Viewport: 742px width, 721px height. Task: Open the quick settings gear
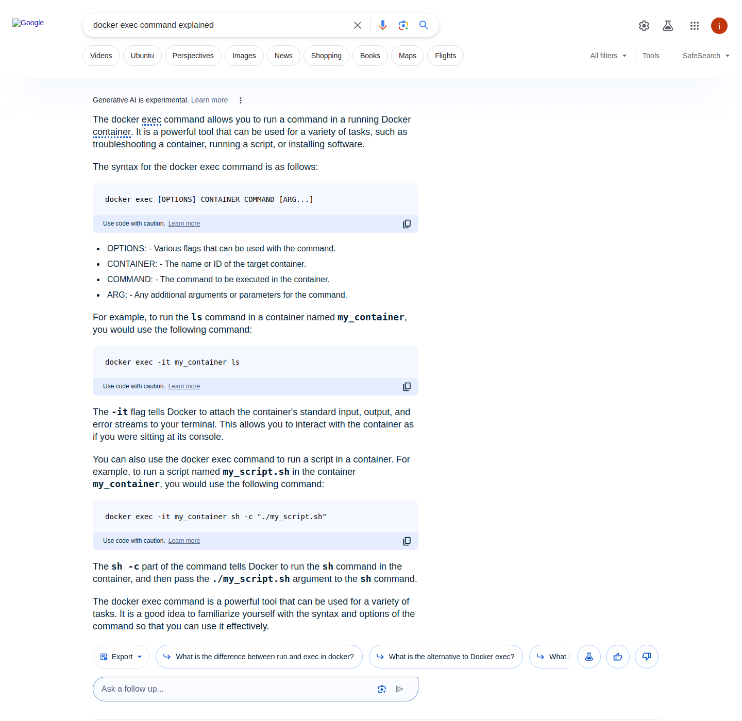(644, 26)
